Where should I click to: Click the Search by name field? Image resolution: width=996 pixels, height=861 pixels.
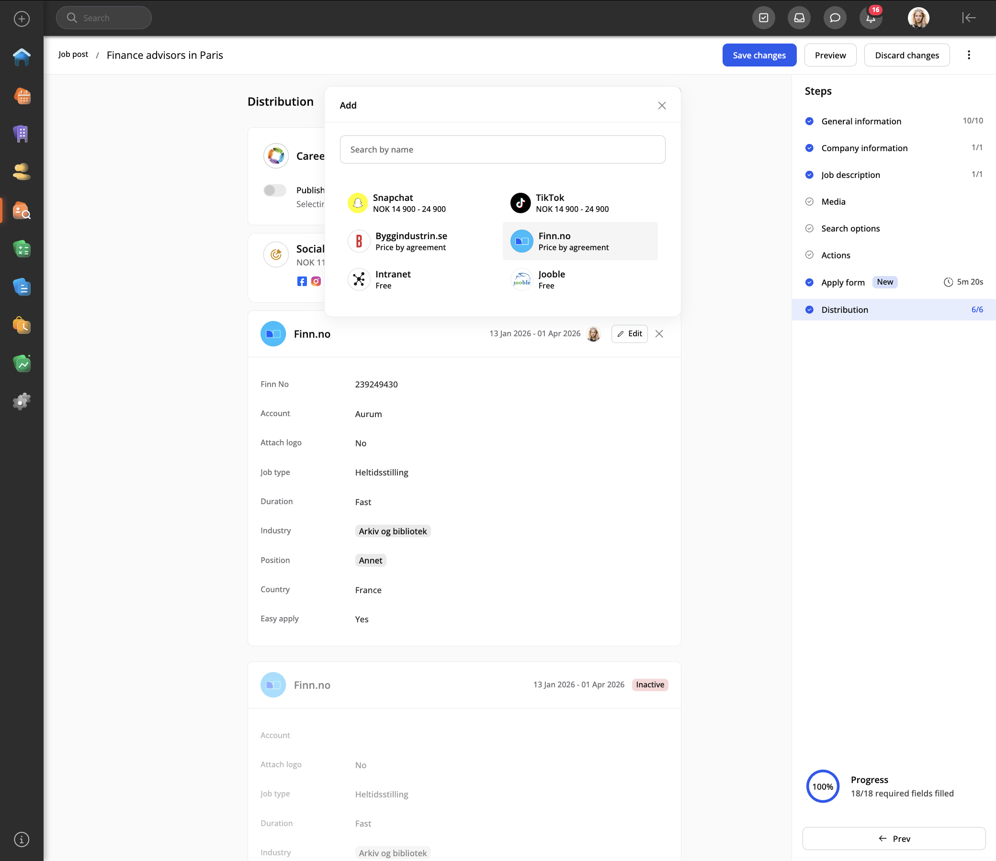502,149
